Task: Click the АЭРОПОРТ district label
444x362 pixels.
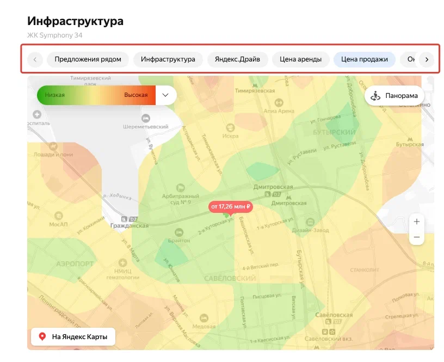Action: click(75, 263)
